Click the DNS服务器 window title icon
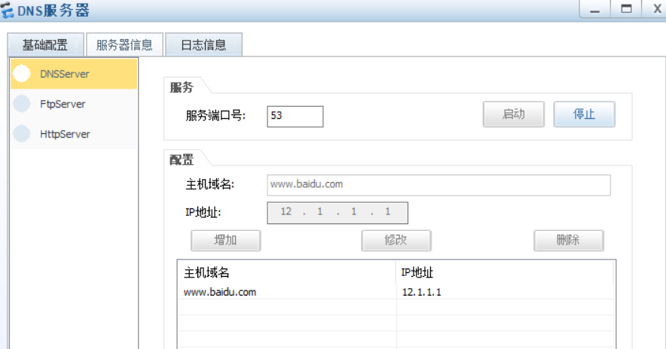The image size is (666, 349). pos(8,11)
